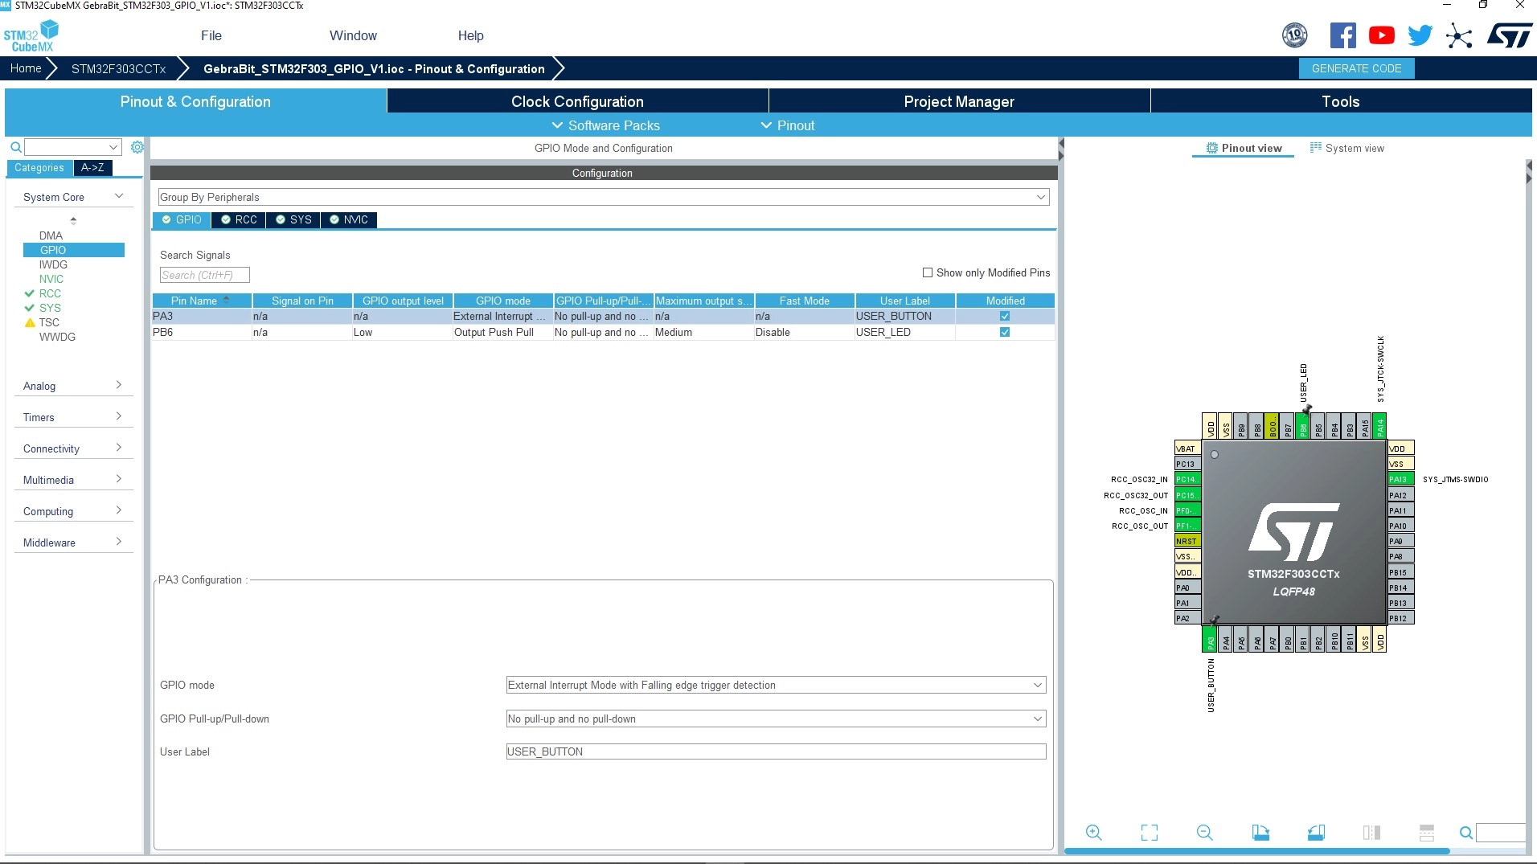Switch to the Project Manager tab
Image resolution: width=1537 pixels, height=864 pixels.
coord(959,101)
